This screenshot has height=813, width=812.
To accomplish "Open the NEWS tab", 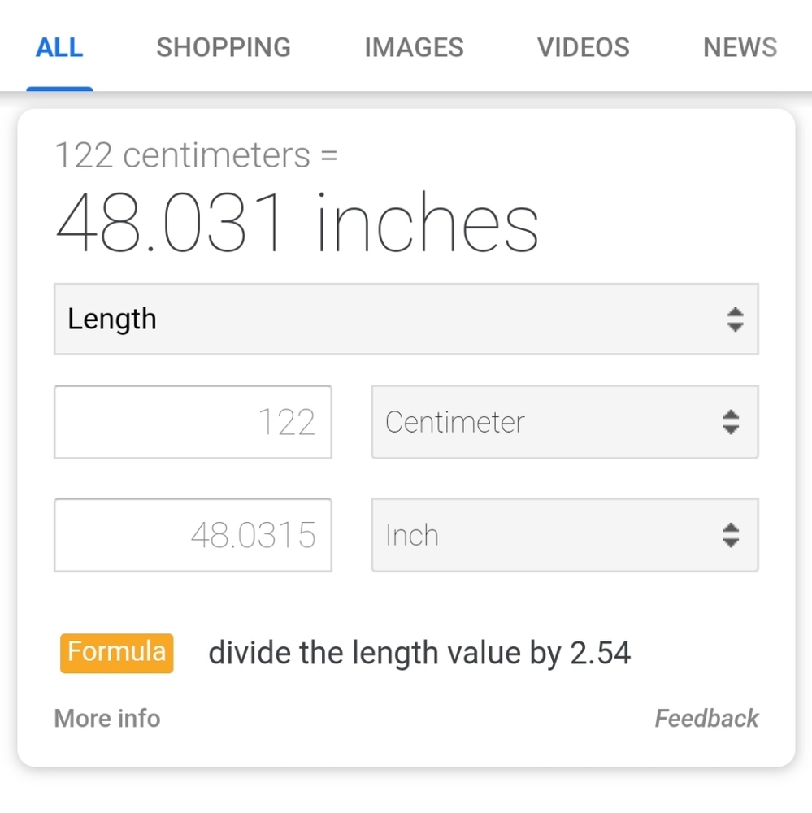I will tap(740, 47).
